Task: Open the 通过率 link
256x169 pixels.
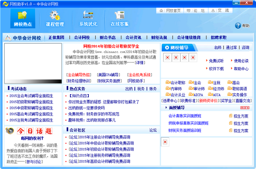Action: pyautogui.click(x=231, y=47)
